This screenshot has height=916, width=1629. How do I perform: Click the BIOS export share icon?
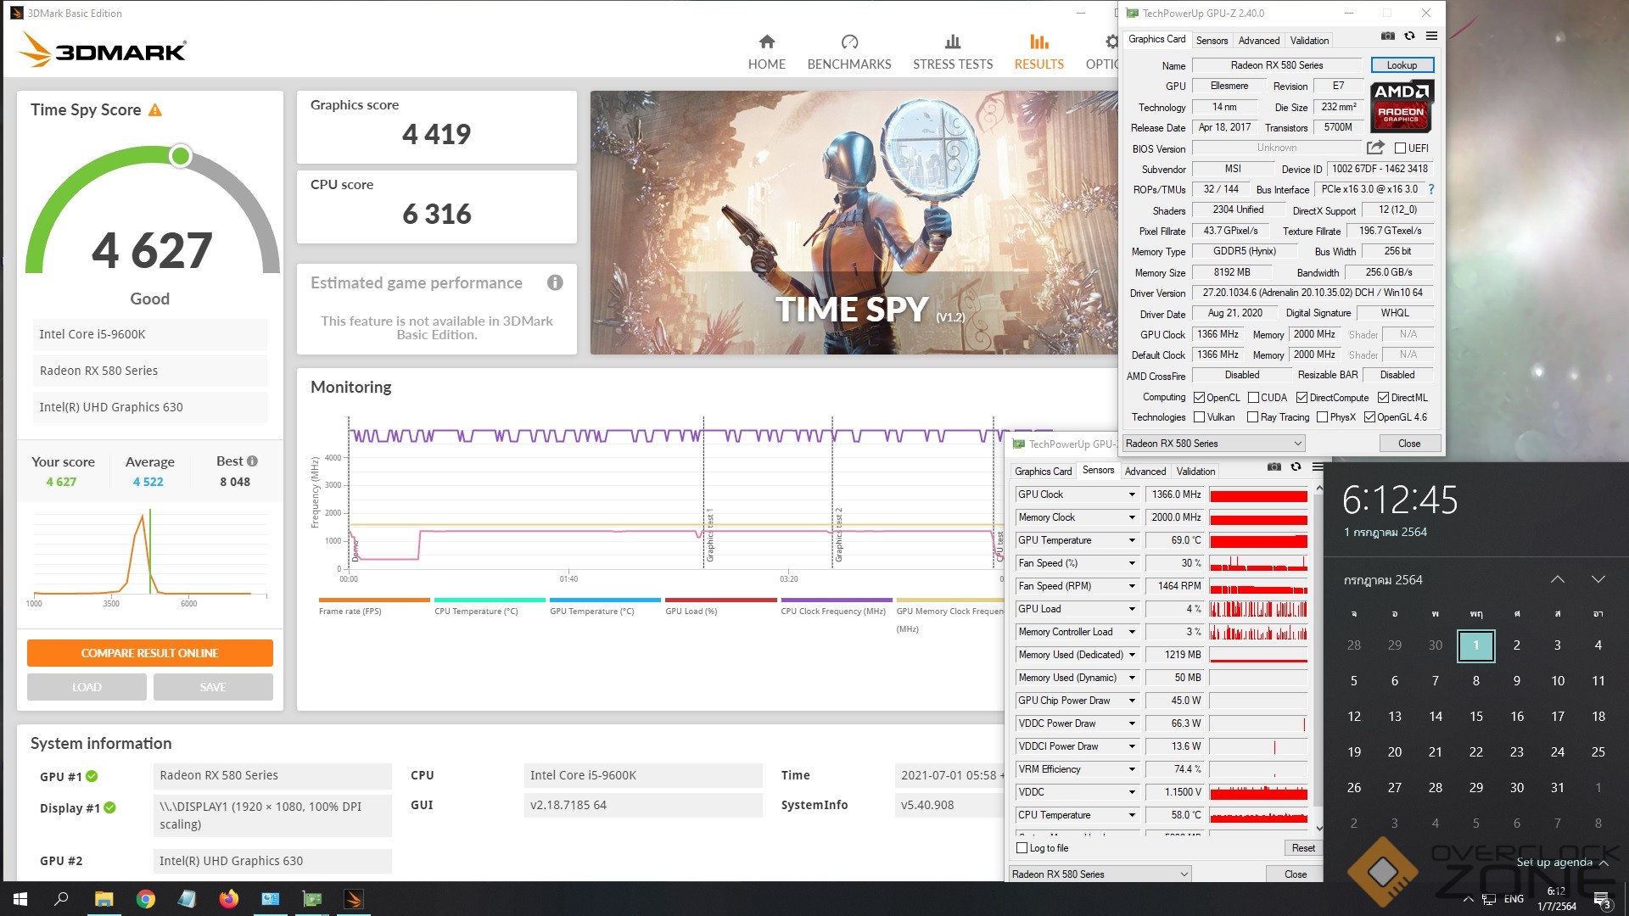[1375, 148]
